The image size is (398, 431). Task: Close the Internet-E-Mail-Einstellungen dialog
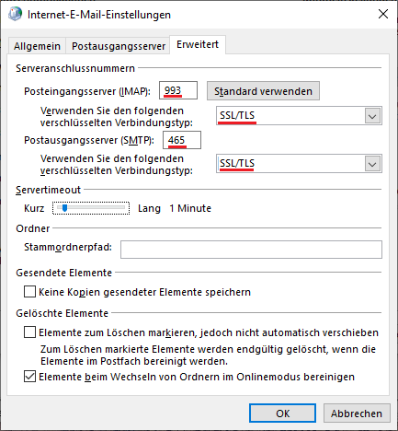click(383, 14)
